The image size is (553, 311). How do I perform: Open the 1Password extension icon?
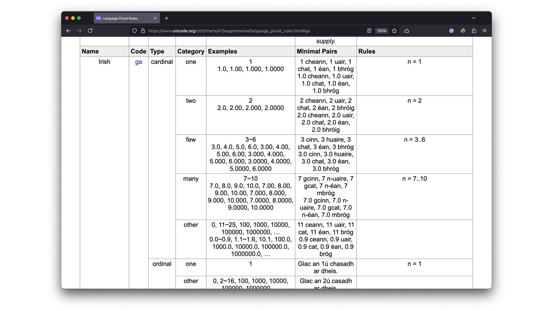[451, 31]
